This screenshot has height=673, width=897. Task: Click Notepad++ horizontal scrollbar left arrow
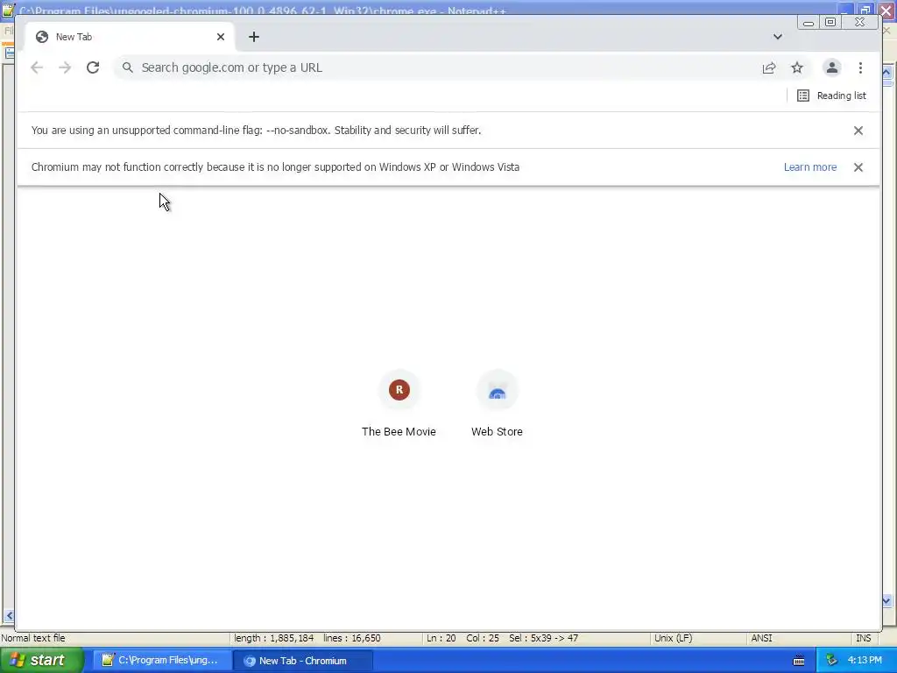pyautogui.click(x=9, y=616)
